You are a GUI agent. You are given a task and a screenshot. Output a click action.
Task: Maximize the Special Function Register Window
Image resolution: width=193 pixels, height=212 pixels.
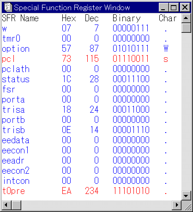[x=174, y=7]
